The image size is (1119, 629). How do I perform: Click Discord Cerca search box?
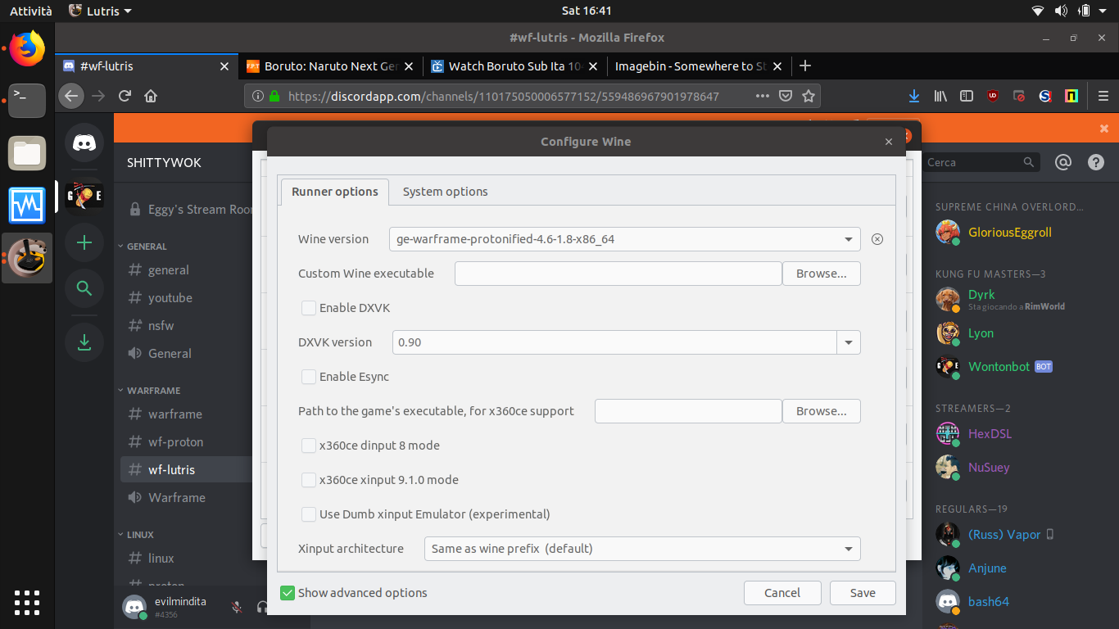tap(981, 162)
